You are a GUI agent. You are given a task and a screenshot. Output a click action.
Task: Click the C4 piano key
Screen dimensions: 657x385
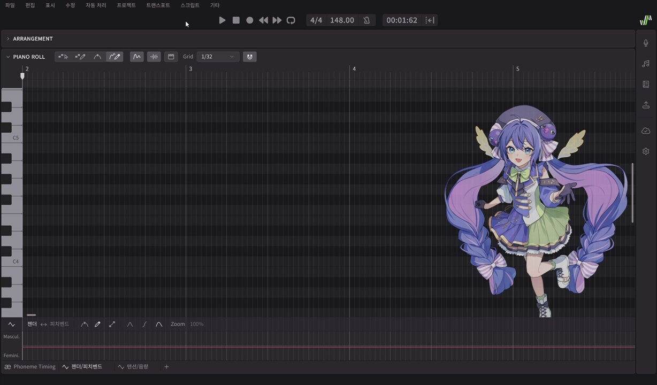pos(11,261)
